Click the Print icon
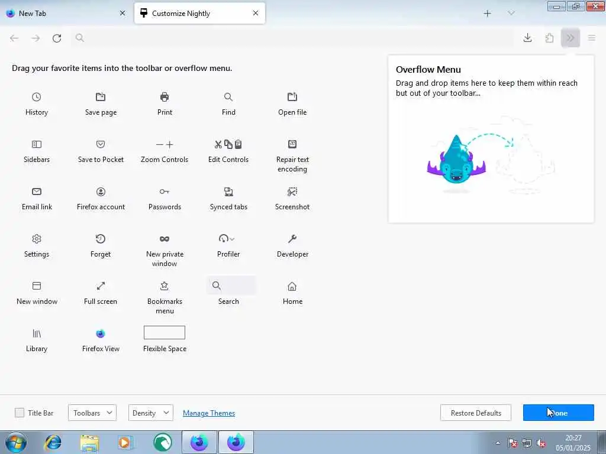This screenshot has width=606, height=454. coord(165,97)
